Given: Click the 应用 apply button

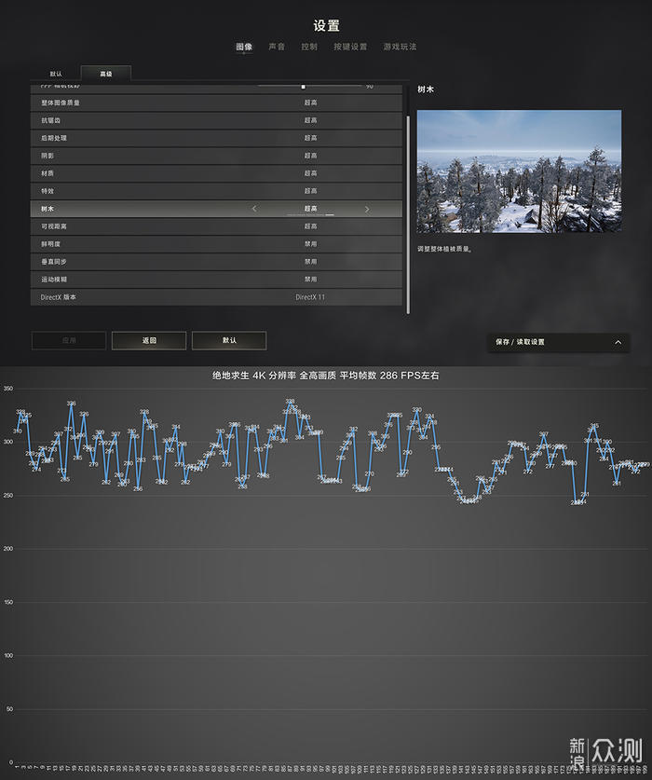Looking at the screenshot, I should (69, 341).
